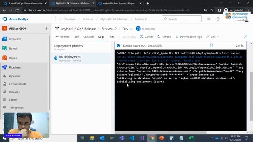This screenshot has height=142, width=253.
Task: Open Visual Studio from taskbar
Action: [142, 138]
